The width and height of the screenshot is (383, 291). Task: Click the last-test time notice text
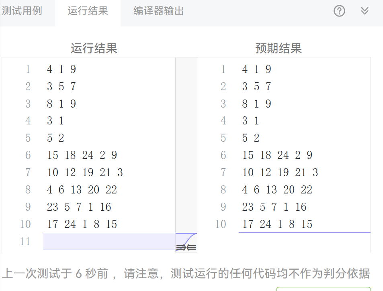(186, 274)
